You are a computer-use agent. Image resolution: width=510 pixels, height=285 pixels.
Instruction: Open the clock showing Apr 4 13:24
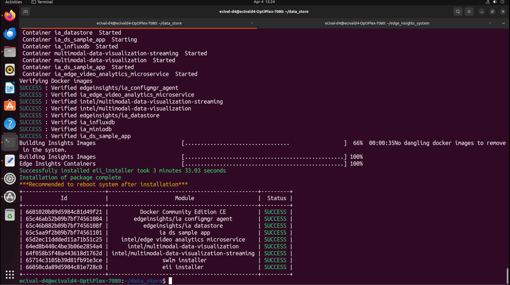click(x=264, y=2)
